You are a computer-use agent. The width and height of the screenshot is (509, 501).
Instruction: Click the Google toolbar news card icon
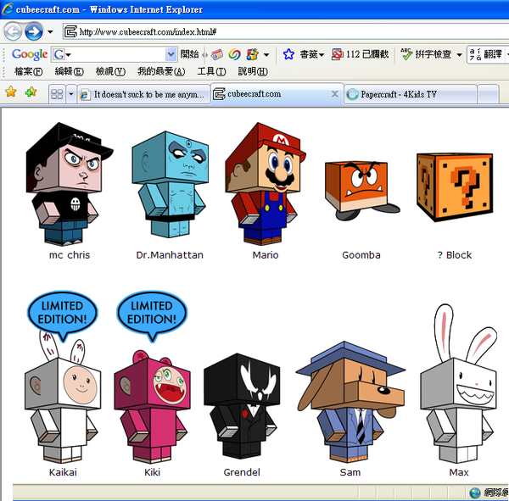coord(217,54)
